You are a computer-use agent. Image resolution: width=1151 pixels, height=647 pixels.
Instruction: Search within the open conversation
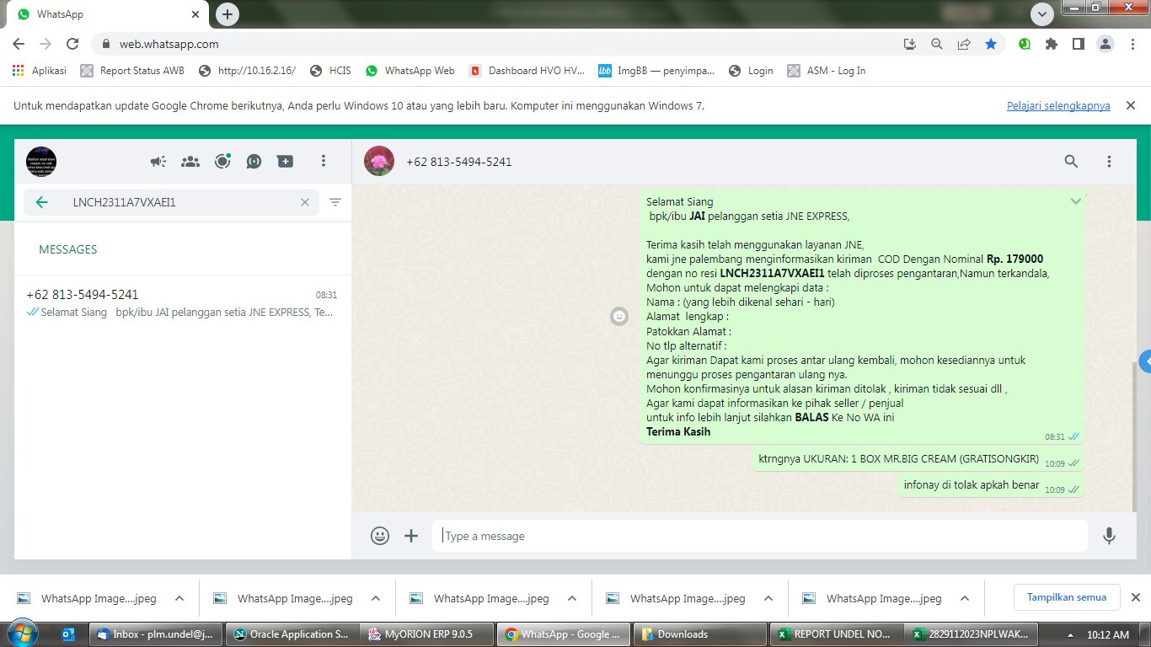1071,161
